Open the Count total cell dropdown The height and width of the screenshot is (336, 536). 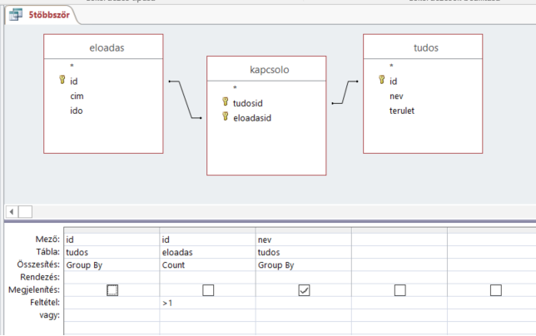(x=207, y=264)
